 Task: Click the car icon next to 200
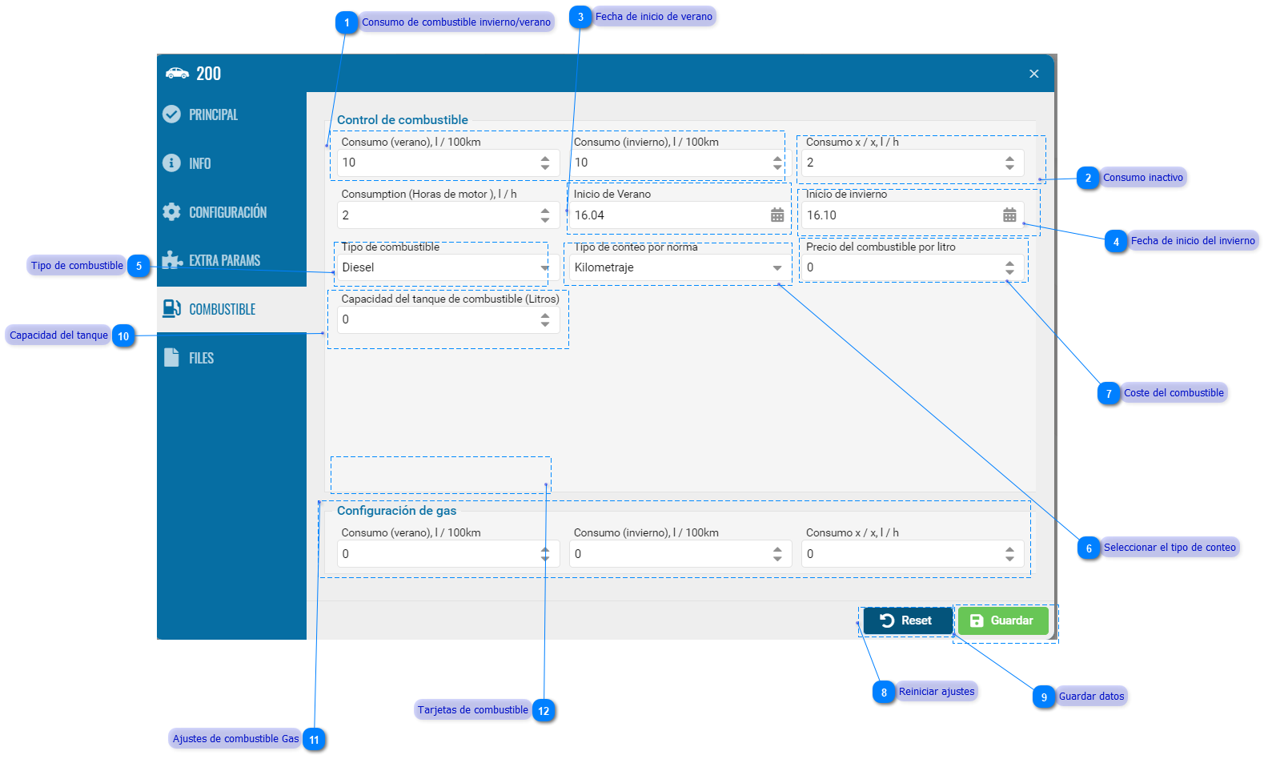pyautogui.click(x=178, y=74)
